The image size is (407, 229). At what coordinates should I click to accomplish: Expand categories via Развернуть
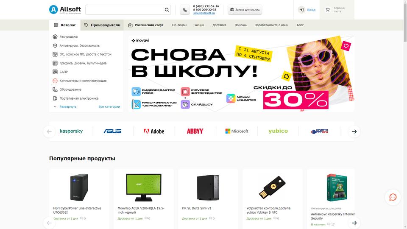coord(68,107)
